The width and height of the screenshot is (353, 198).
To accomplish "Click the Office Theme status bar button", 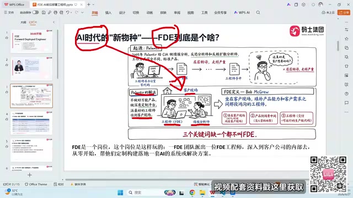I will coord(36,184).
